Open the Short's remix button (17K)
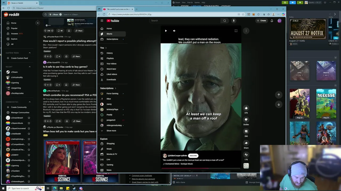 click(246, 155)
